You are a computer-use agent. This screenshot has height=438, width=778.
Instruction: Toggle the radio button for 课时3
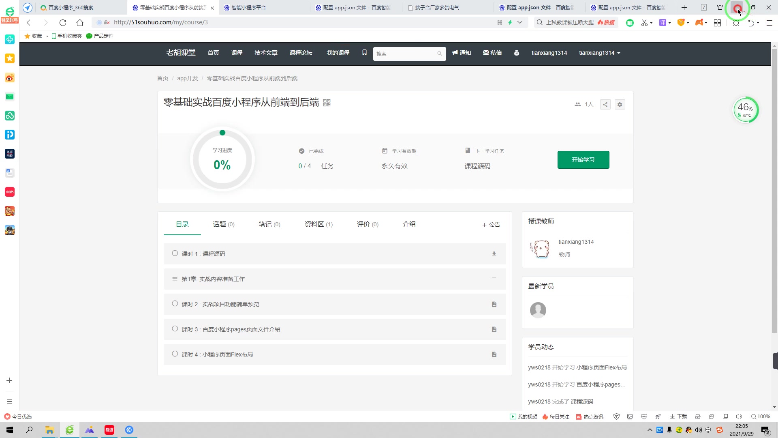pos(175,329)
